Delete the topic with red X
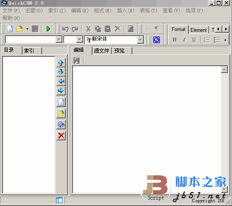This screenshot has width=232, height=206. pyautogui.click(x=61, y=136)
